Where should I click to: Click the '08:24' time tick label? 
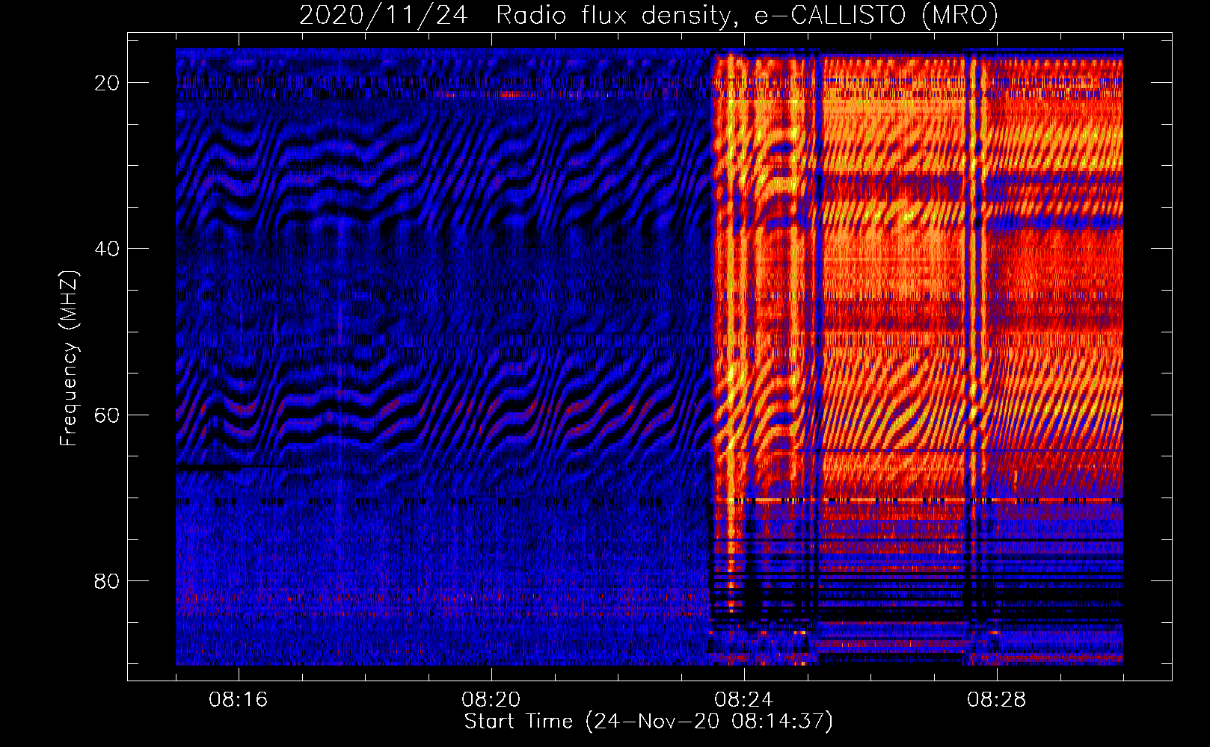point(744,699)
